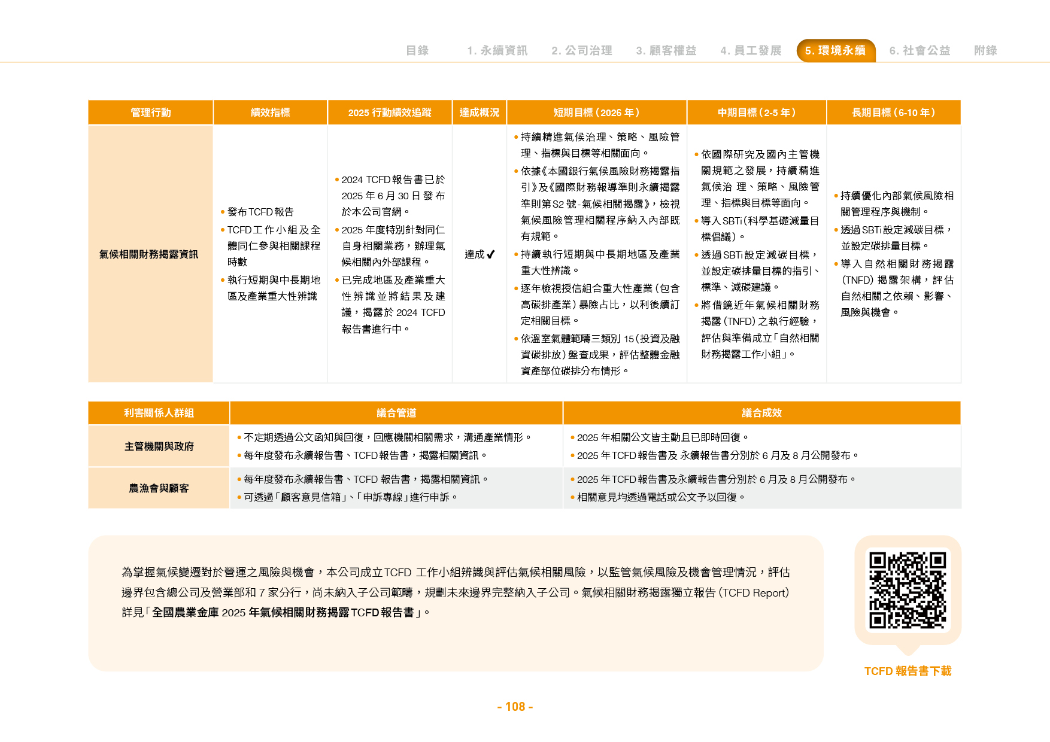Click the 主管機關與政府 stakeholder cell

159,446
